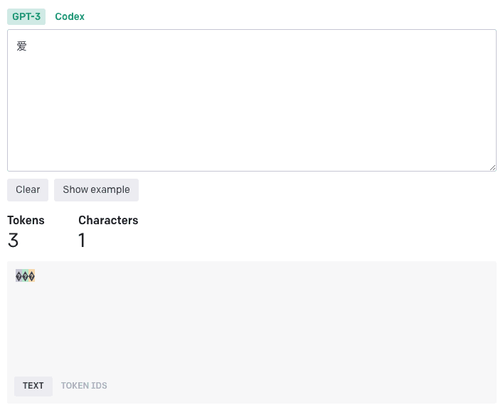Click the Characters heading label
The width and height of the screenshot is (503, 410).
(108, 221)
